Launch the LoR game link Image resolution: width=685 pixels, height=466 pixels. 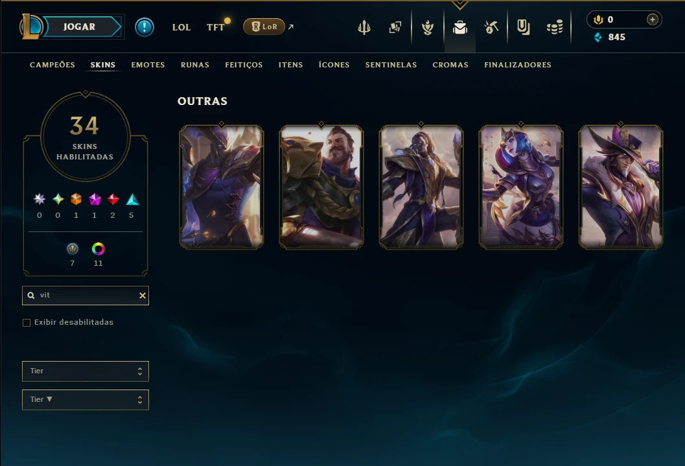(x=264, y=27)
